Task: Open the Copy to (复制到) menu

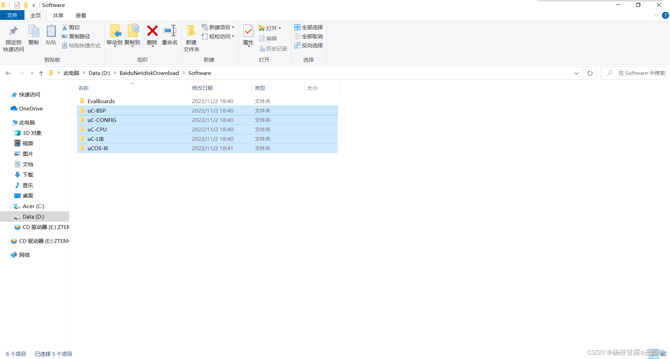Action: click(x=132, y=36)
